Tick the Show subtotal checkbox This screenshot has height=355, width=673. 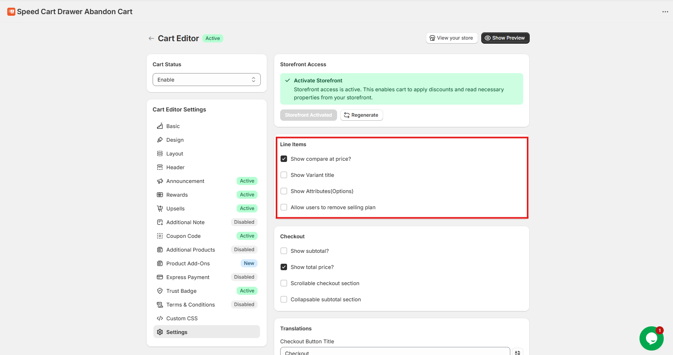[284, 251]
